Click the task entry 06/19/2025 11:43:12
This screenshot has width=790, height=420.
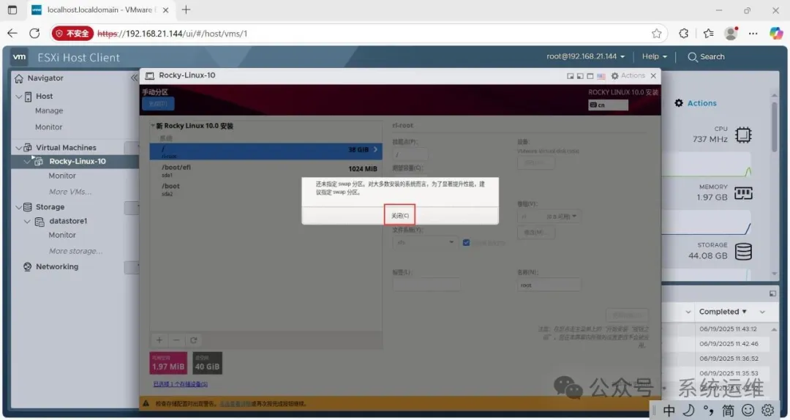728,329
